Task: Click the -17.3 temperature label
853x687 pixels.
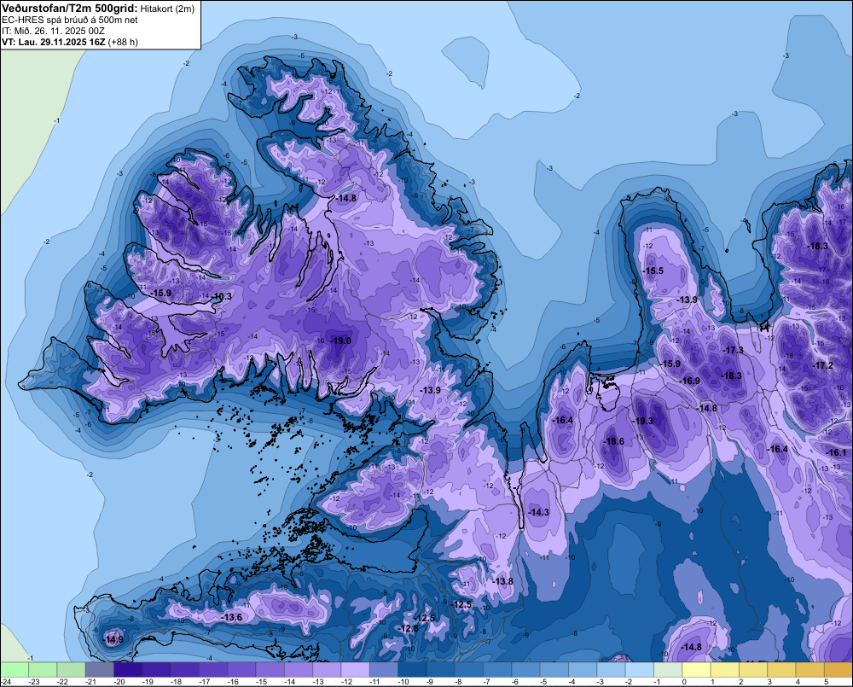Action: click(x=733, y=350)
